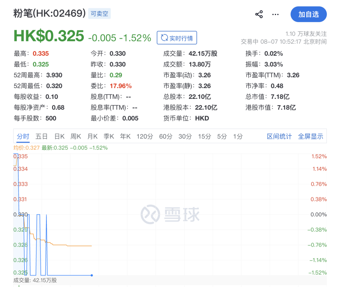Click the trading time 08-07 10:52:17

(x=281, y=42)
